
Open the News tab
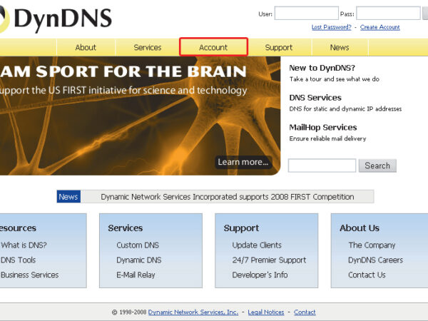coord(340,48)
